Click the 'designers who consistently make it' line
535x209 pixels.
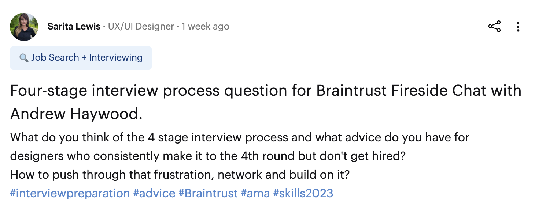point(208,156)
